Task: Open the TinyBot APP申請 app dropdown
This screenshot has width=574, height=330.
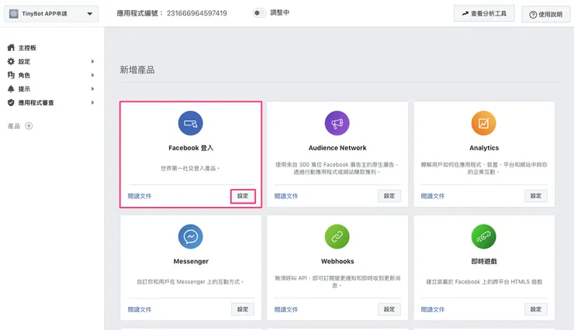Action: coord(51,14)
